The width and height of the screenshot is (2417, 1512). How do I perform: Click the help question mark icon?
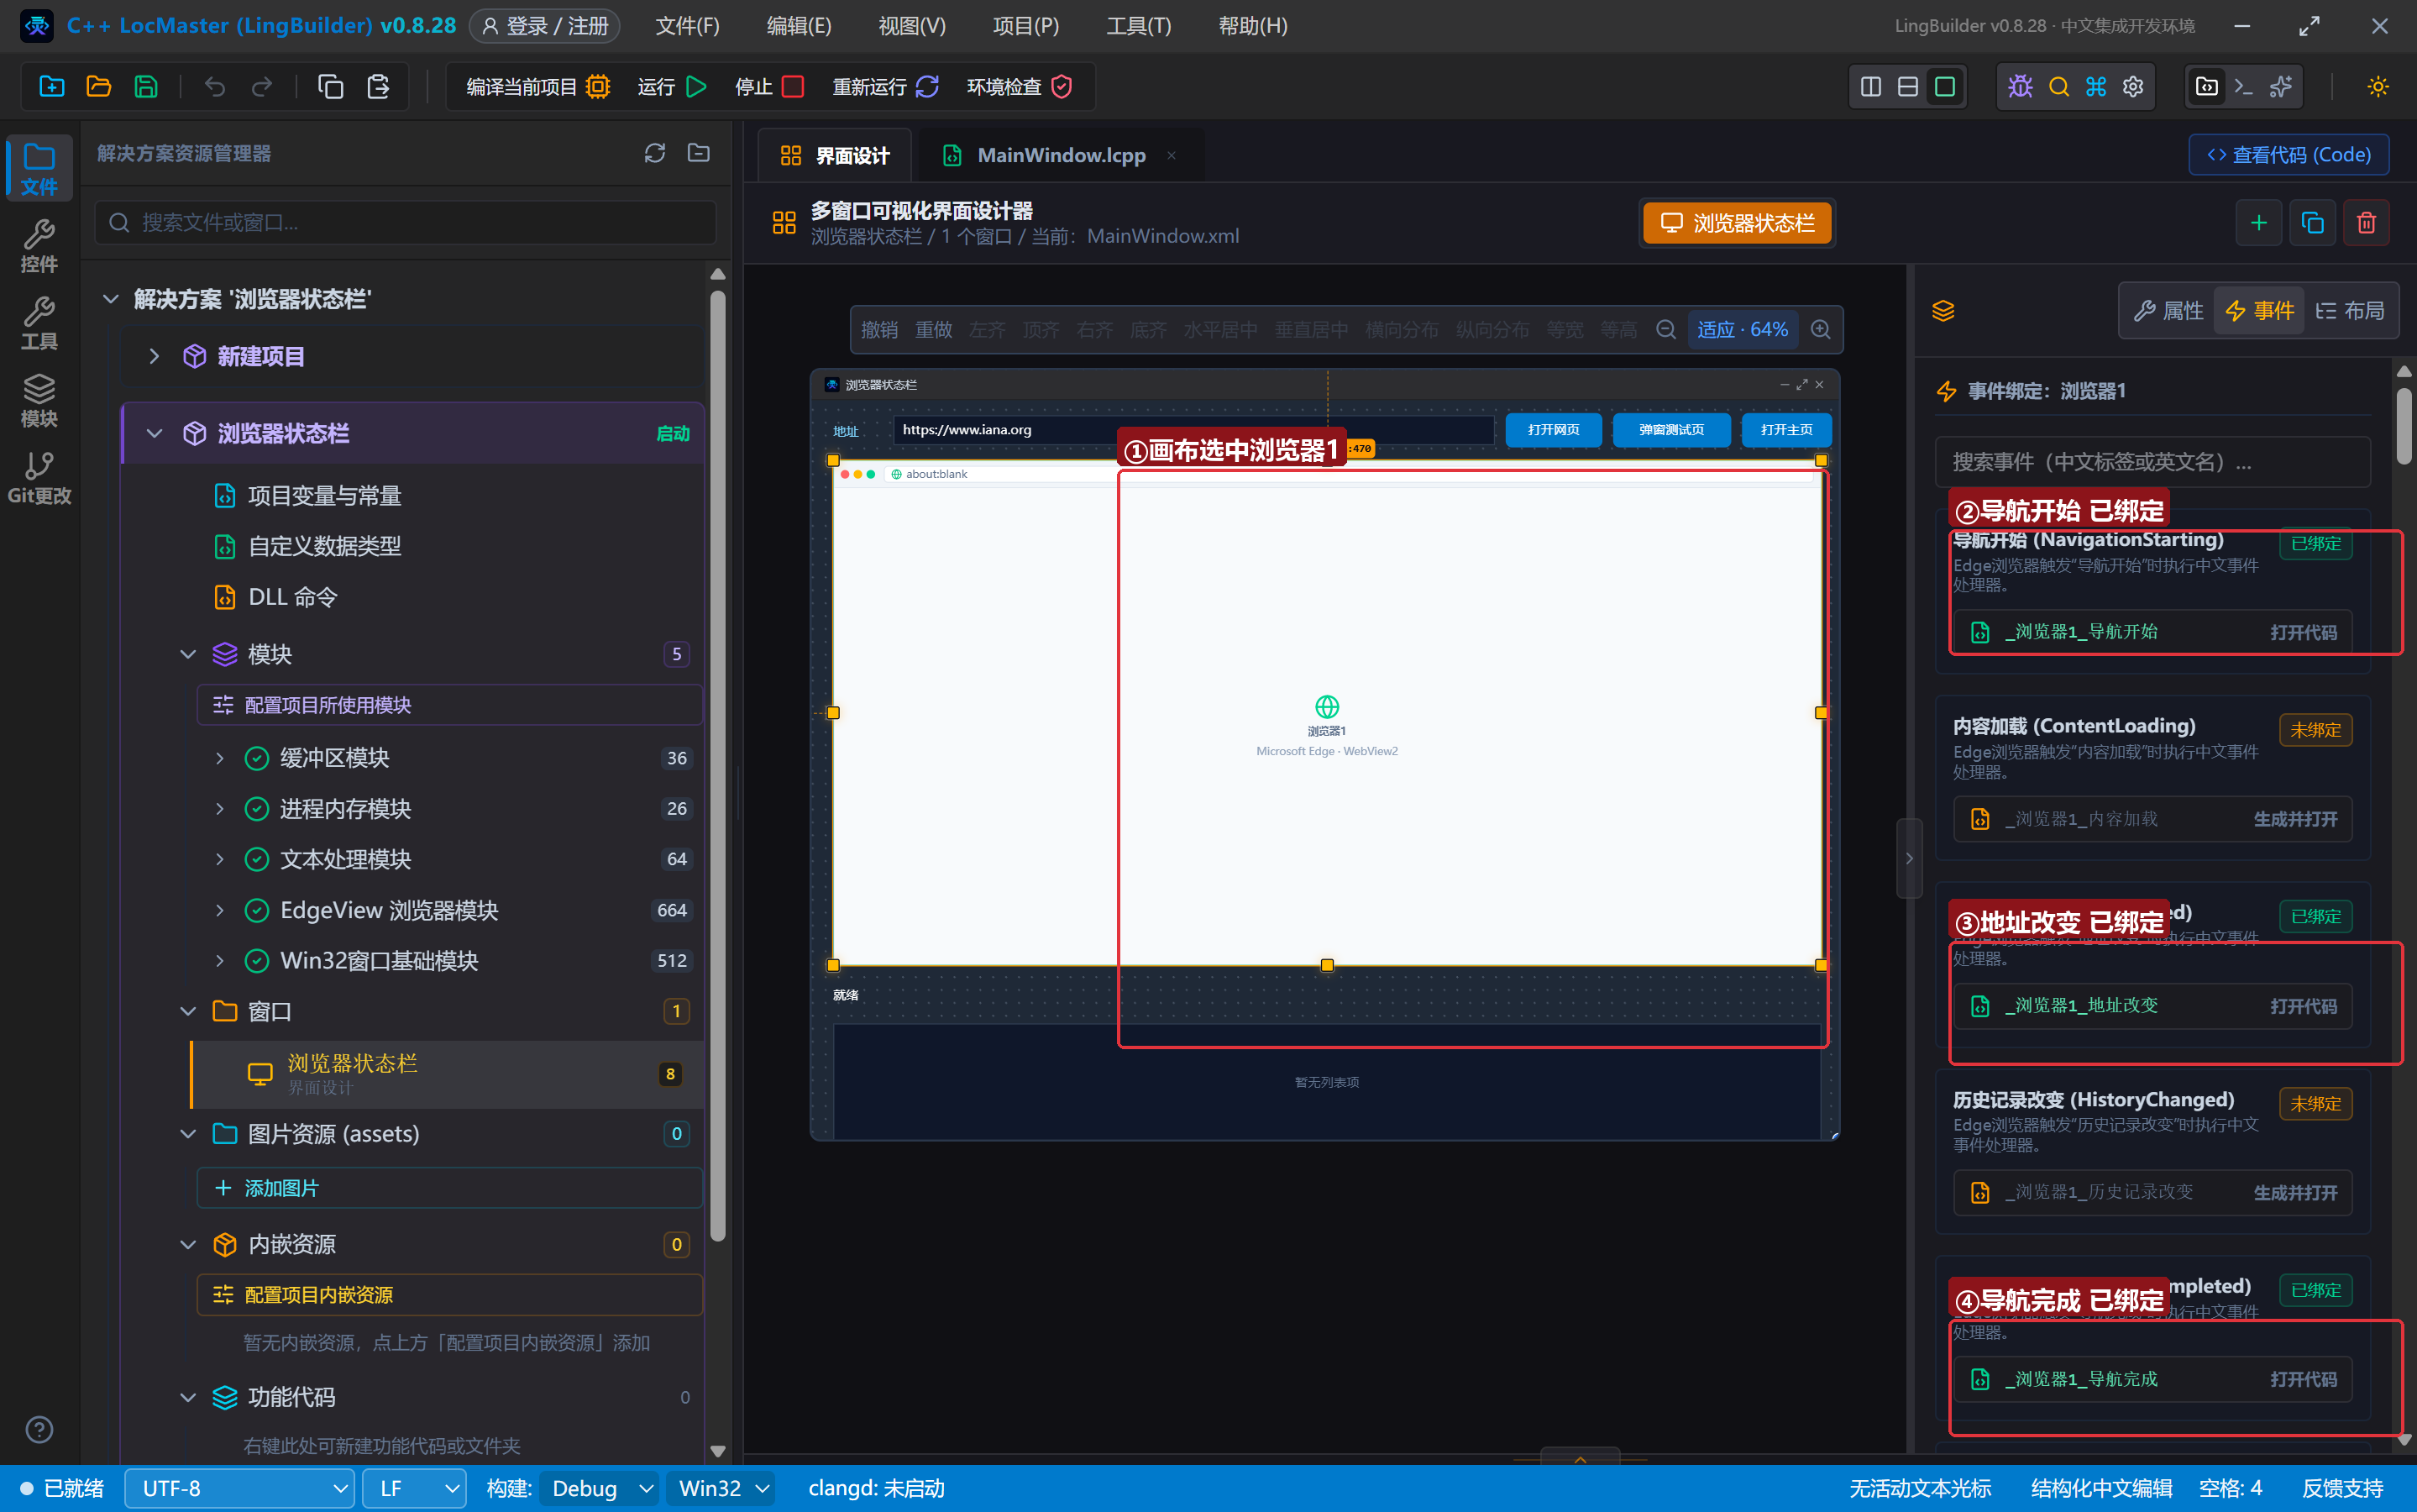pyautogui.click(x=39, y=1430)
